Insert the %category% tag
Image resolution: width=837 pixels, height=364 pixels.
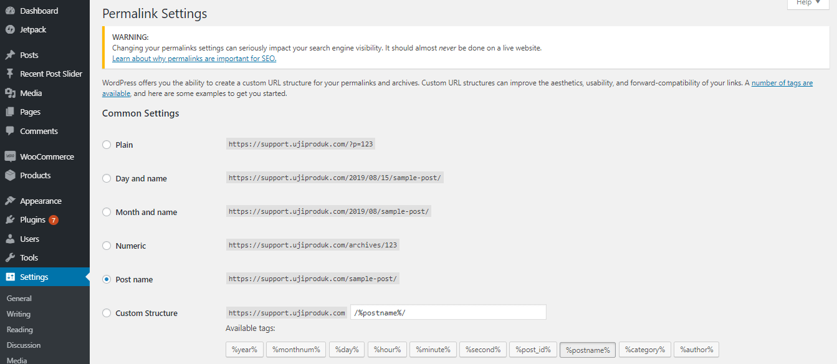coord(645,350)
